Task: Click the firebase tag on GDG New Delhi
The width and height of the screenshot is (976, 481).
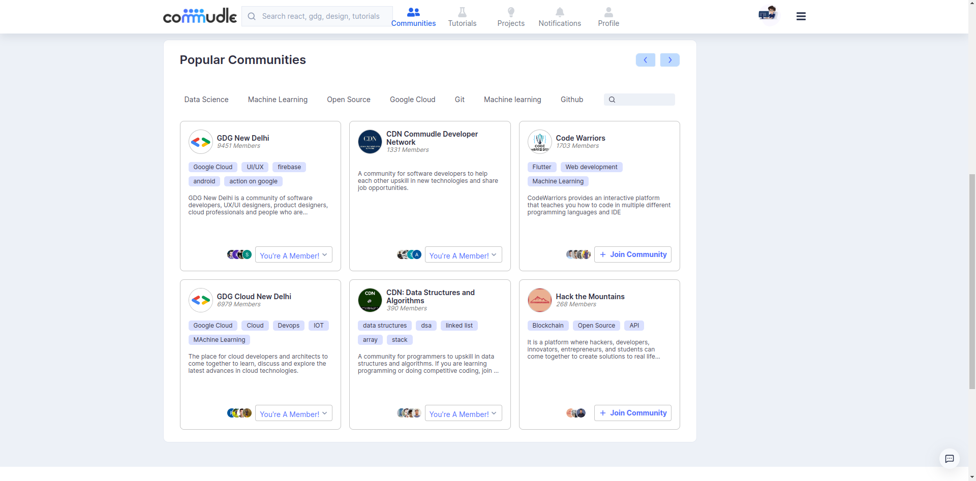Action: [x=289, y=167]
